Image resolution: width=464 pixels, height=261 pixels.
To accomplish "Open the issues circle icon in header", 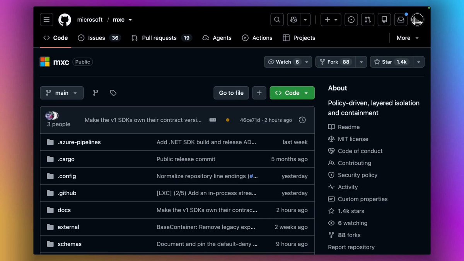I will pyautogui.click(x=351, y=20).
